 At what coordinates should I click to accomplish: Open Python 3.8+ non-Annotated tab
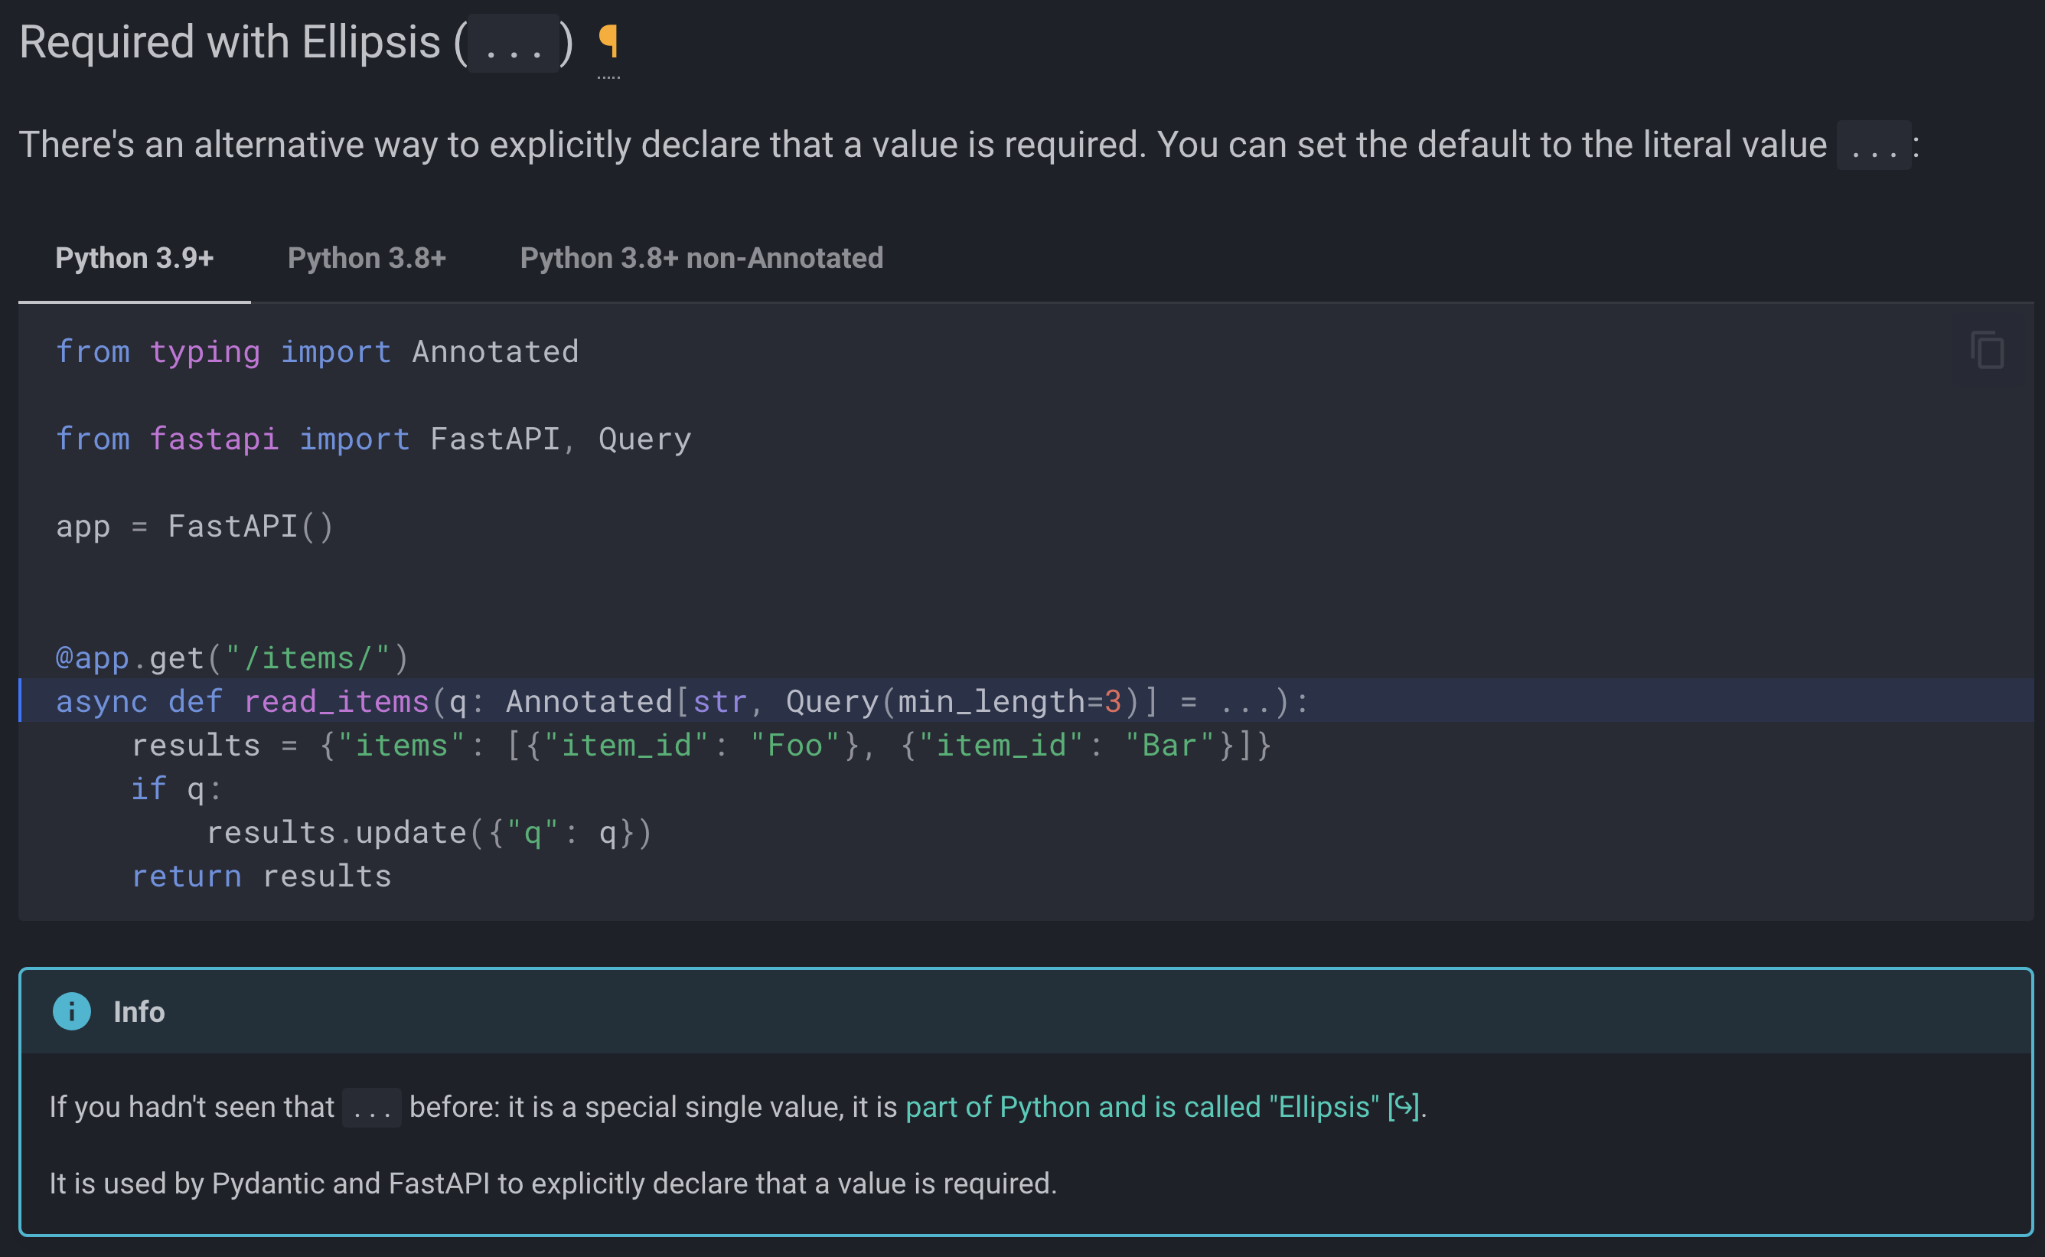pyautogui.click(x=700, y=258)
